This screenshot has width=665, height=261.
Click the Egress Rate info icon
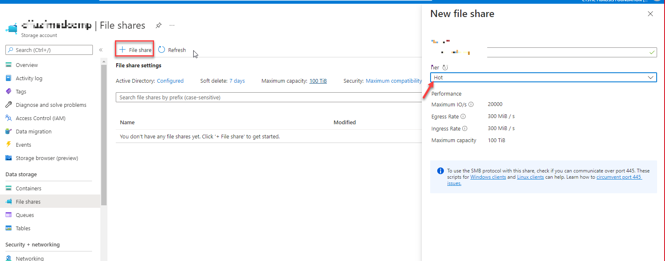463,116
